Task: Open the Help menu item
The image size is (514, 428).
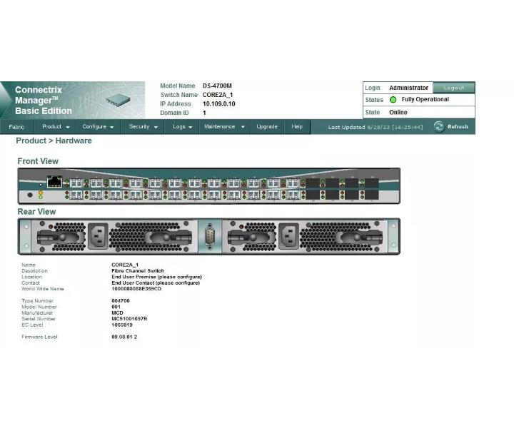Action: [x=297, y=127]
